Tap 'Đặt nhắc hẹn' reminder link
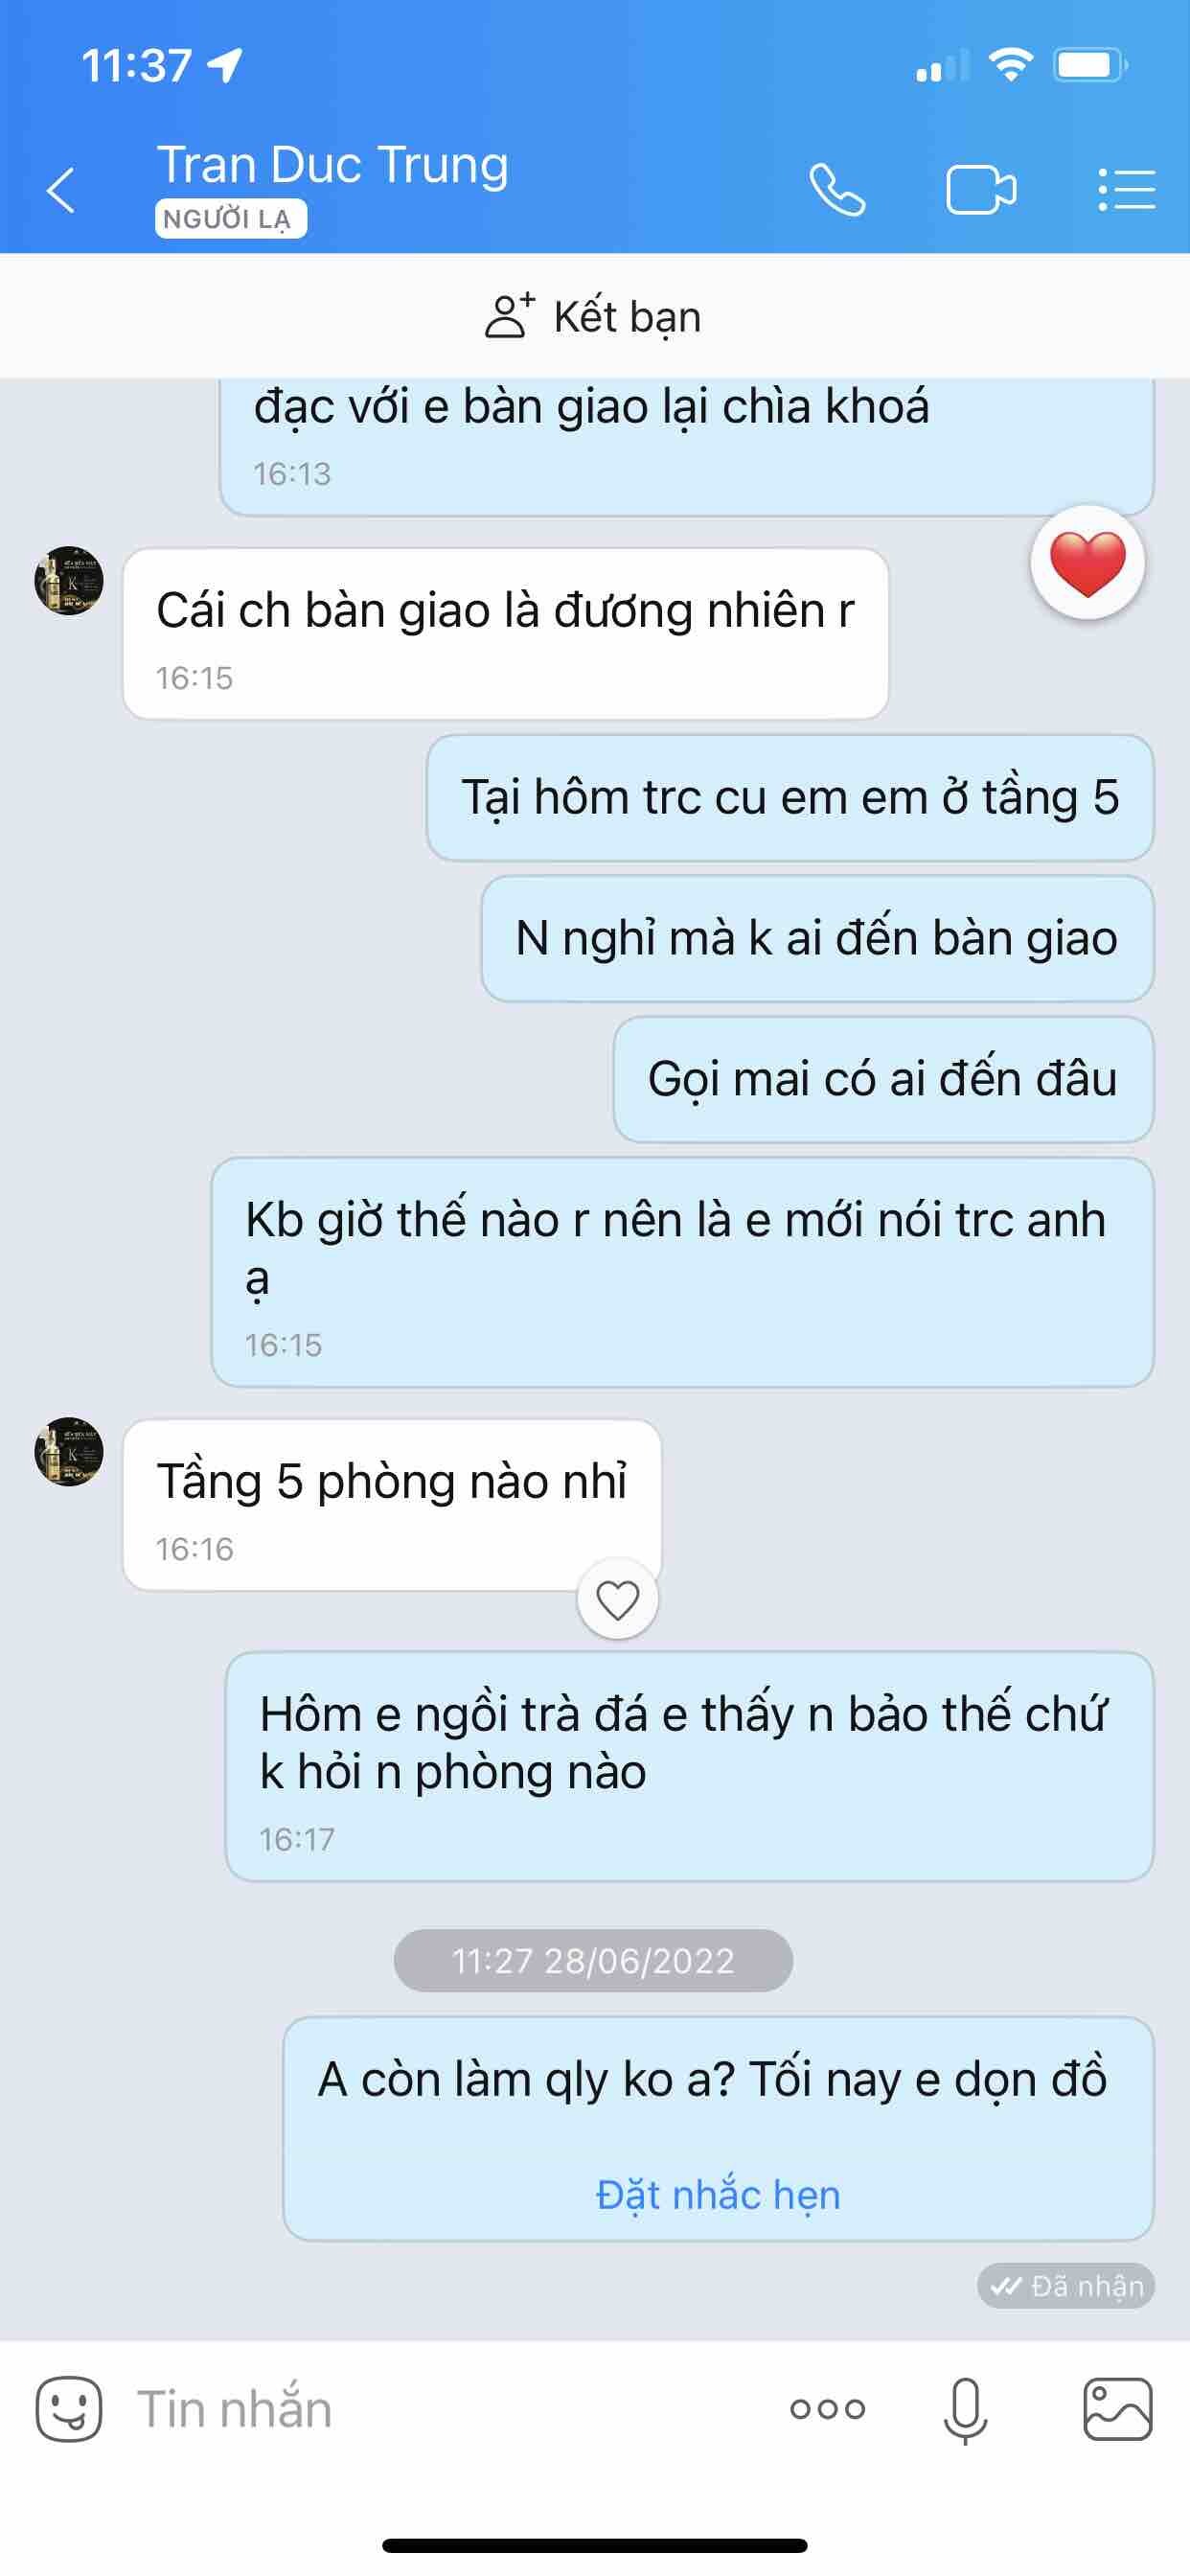 (x=718, y=2194)
